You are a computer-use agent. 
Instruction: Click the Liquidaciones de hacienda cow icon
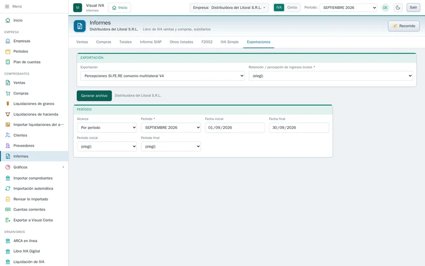(x=8, y=114)
